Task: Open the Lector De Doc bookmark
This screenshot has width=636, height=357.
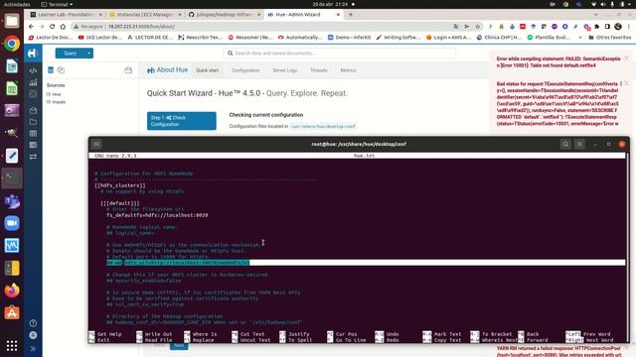Action: click(x=51, y=38)
